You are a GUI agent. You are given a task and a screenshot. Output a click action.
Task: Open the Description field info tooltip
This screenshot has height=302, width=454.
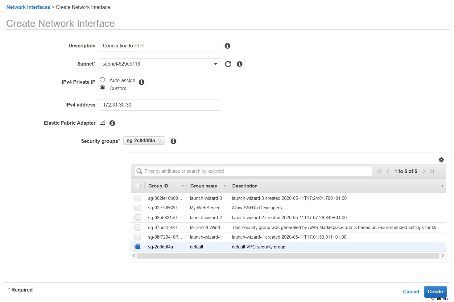click(228, 46)
